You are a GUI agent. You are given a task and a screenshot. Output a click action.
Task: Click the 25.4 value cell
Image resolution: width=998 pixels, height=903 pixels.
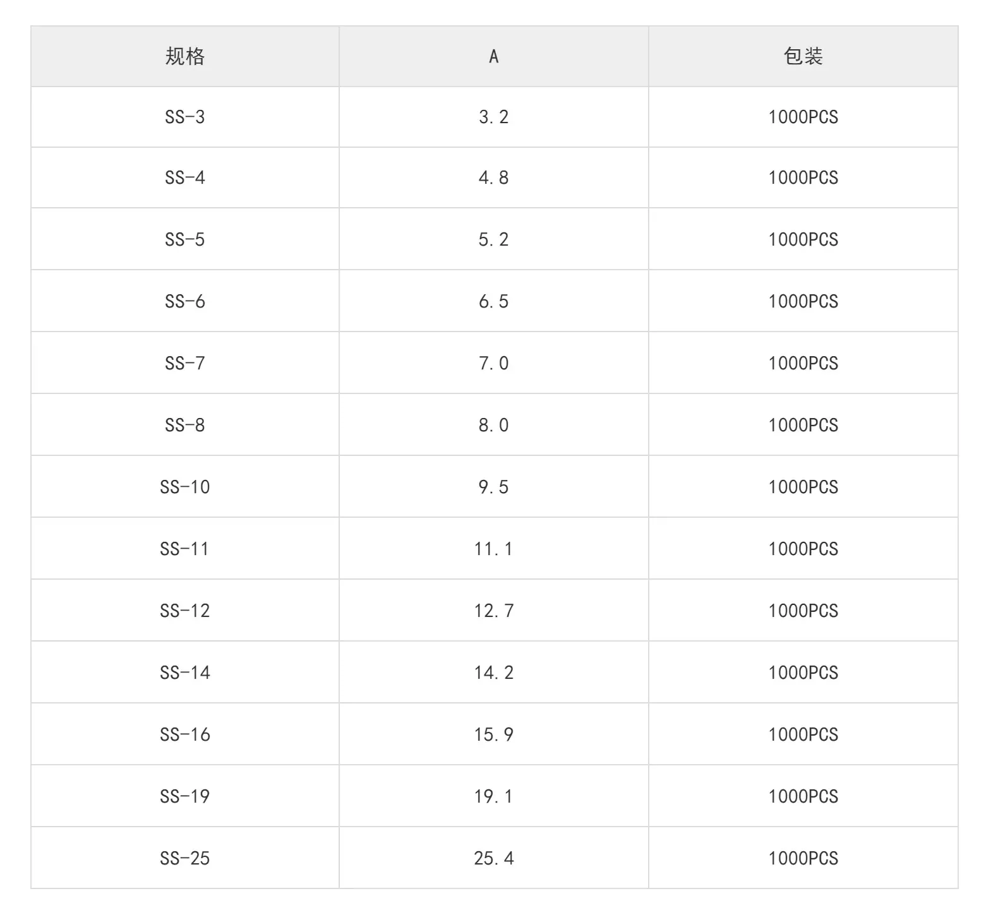[x=494, y=858]
